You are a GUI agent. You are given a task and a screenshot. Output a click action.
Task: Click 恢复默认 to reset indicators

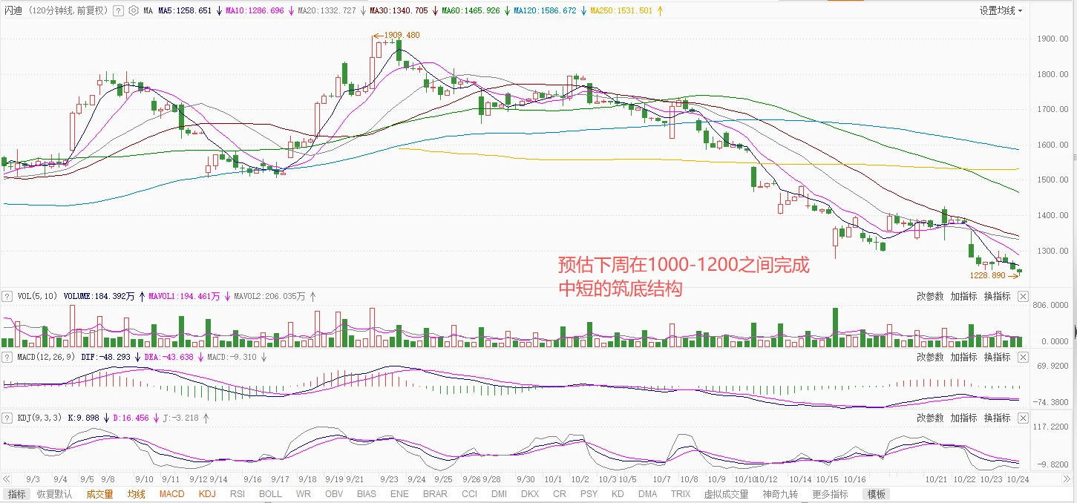pos(55,494)
